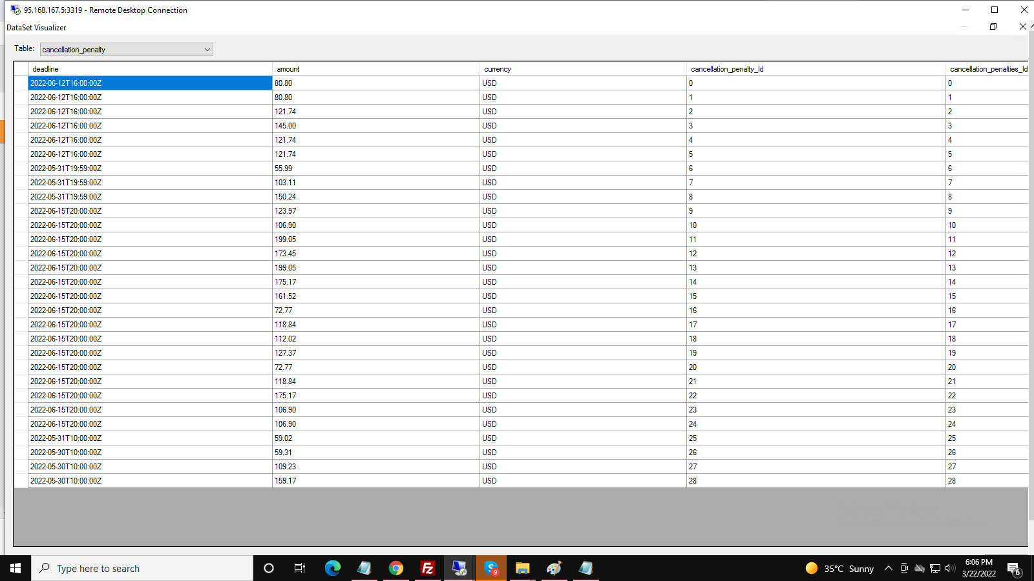Screen dimensions: 1034x581
Task: Sort by the deadline column header
Action: [150, 69]
